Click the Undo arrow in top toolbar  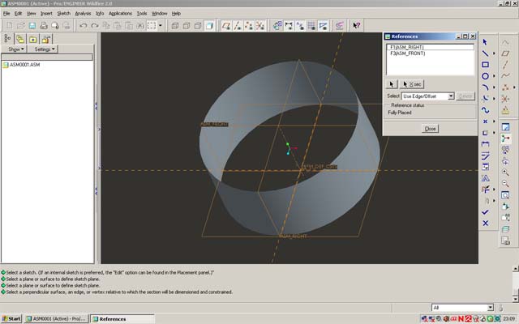84,26
